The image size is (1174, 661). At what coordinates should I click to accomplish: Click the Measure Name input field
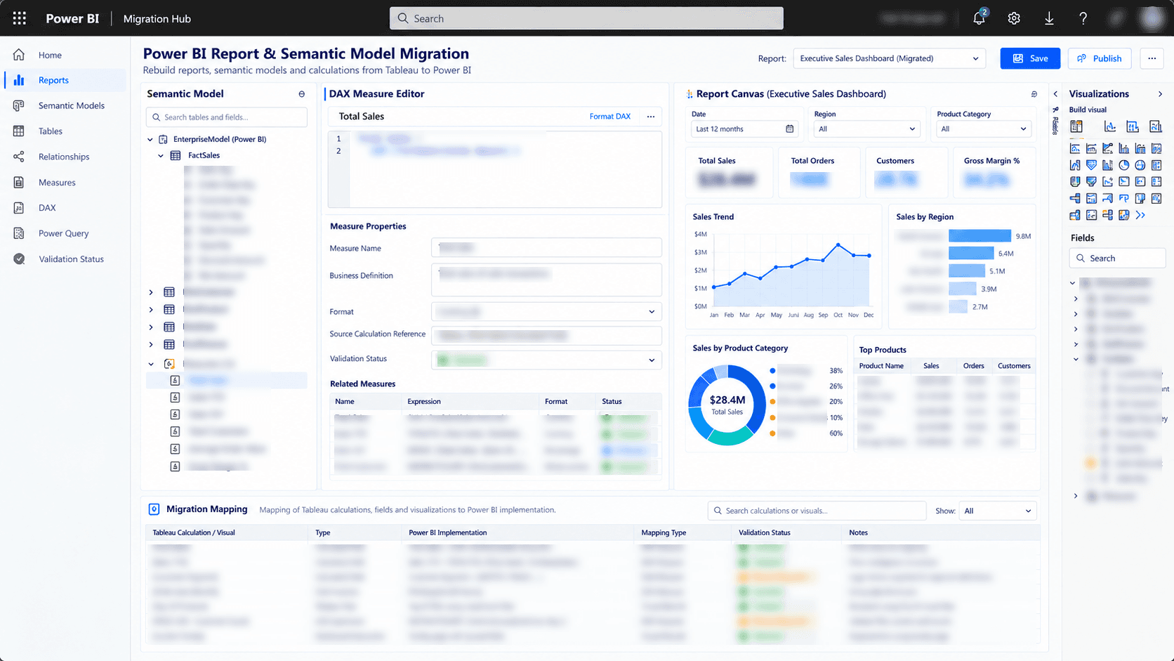546,247
